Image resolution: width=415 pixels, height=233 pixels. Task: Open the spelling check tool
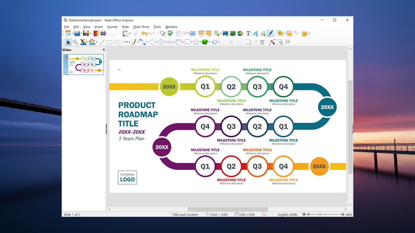coord(169,33)
